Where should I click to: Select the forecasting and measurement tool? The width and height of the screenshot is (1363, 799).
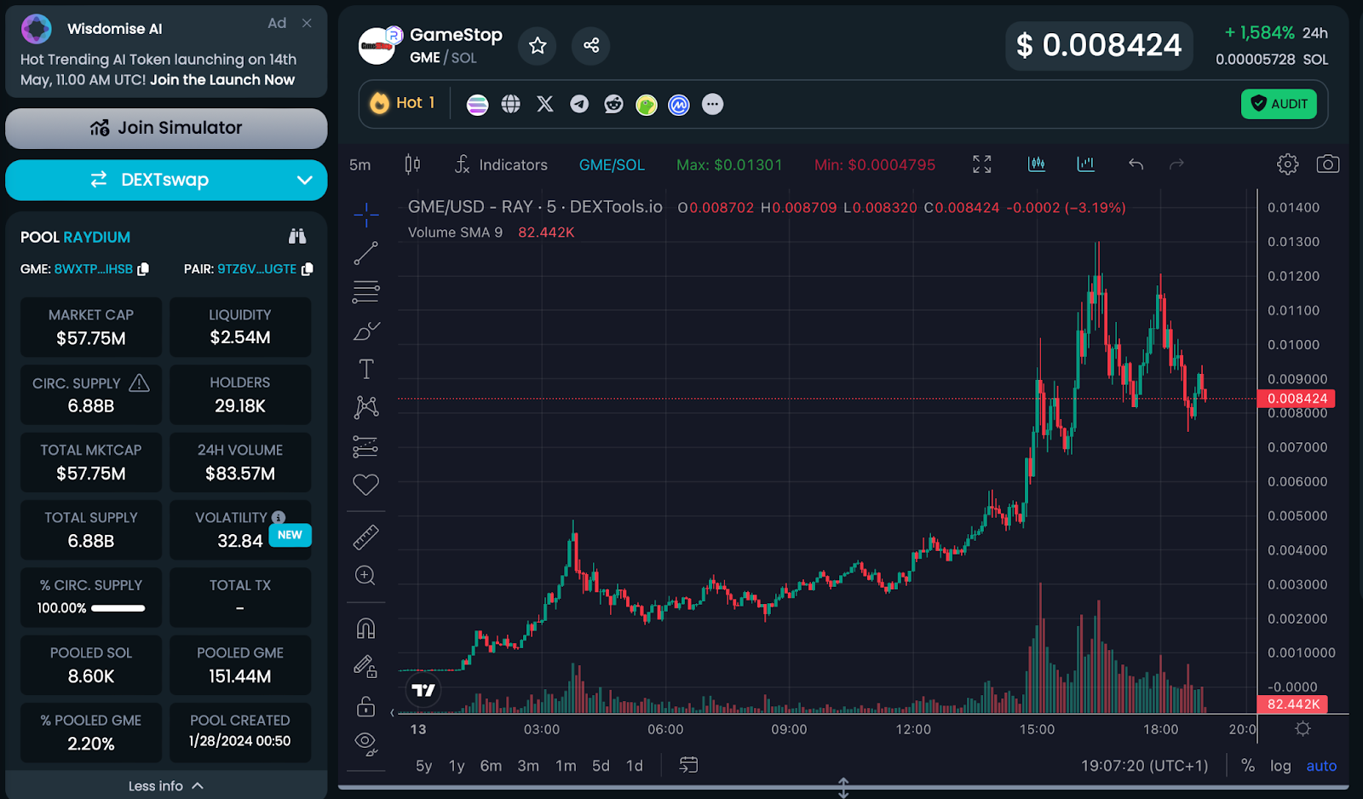[x=366, y=446]
